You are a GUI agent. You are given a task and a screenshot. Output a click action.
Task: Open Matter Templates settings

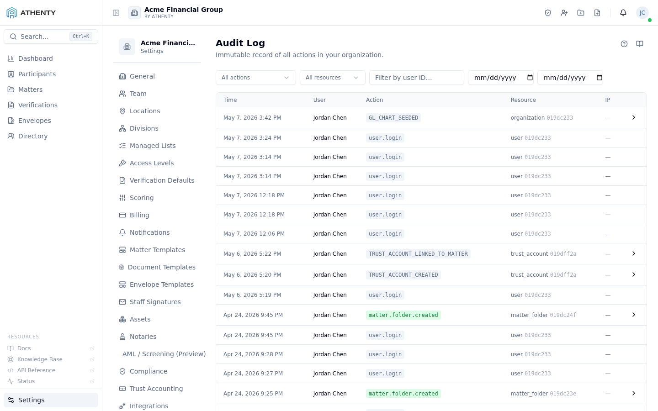[x=157, y=250]
